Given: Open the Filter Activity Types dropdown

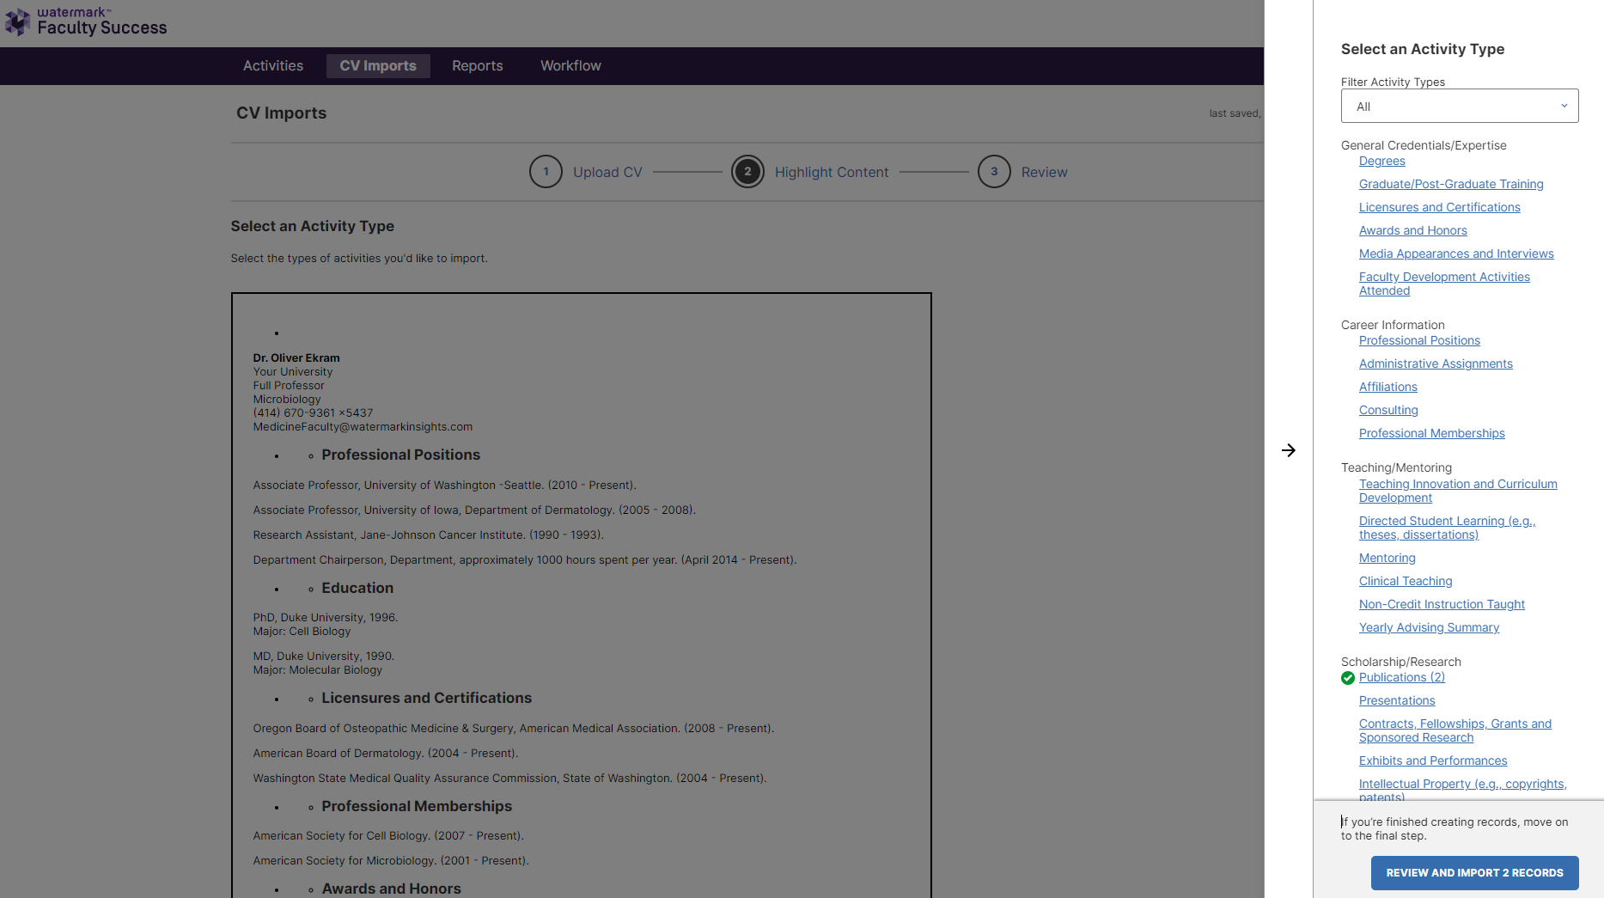Looking at the screenshot, I should click(x=1458, y=106).
